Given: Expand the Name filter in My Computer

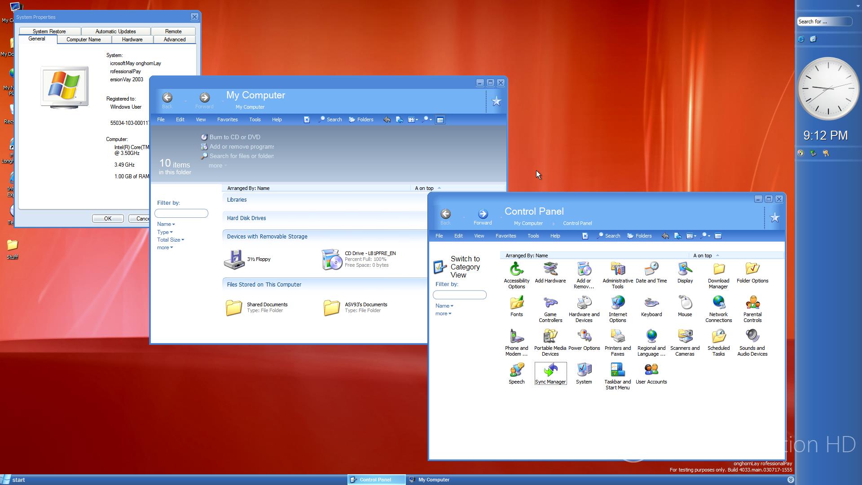Looking at the screenshot, I should [x=166, y=224].
